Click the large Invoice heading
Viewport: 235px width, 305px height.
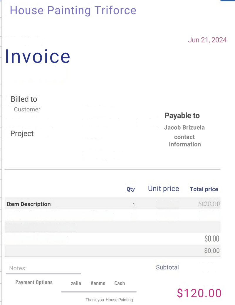[38, 56]
